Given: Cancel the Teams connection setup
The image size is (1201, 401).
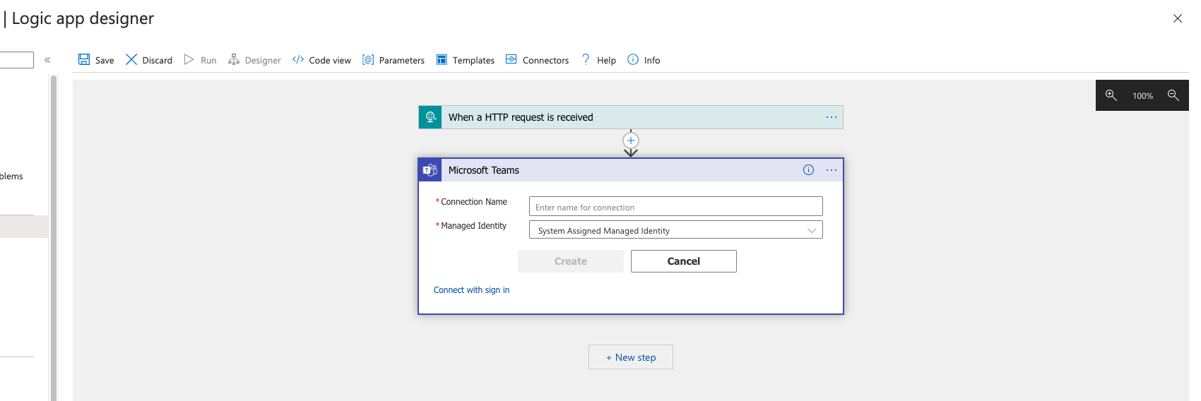Looking at the screenshot, I should 684,261.
